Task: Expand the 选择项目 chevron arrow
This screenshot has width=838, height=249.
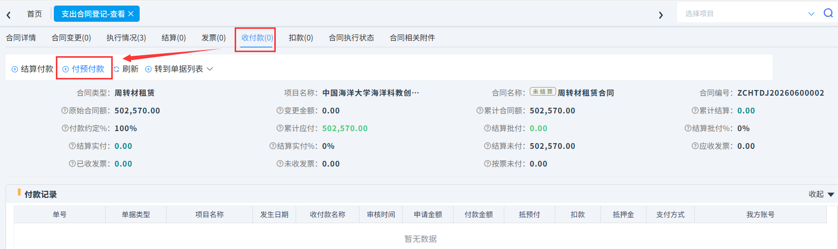Action: 811,14
